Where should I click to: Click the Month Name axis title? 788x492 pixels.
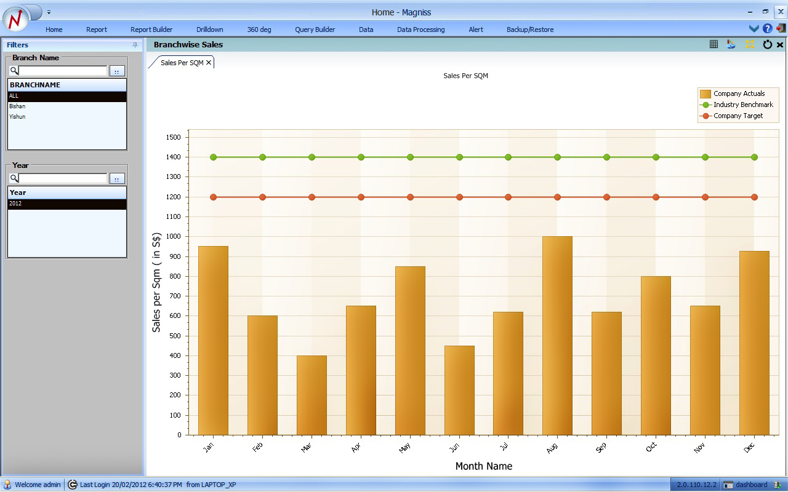[484, 466]
